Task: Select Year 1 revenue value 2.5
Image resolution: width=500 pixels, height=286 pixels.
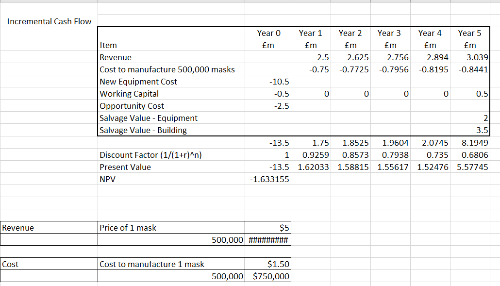Action: coord(311,57)
